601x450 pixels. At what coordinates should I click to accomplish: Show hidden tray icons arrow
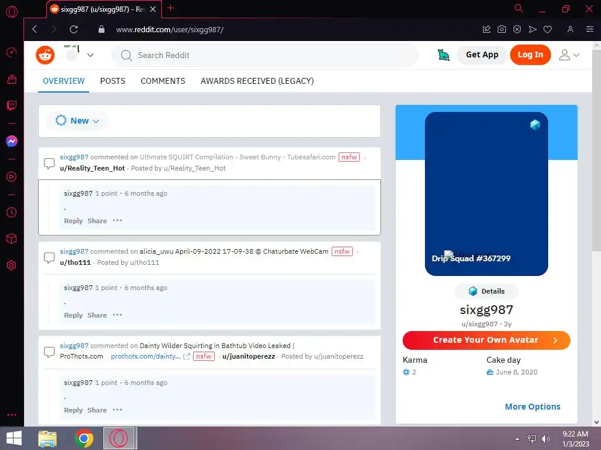click(x=518, y=439)
